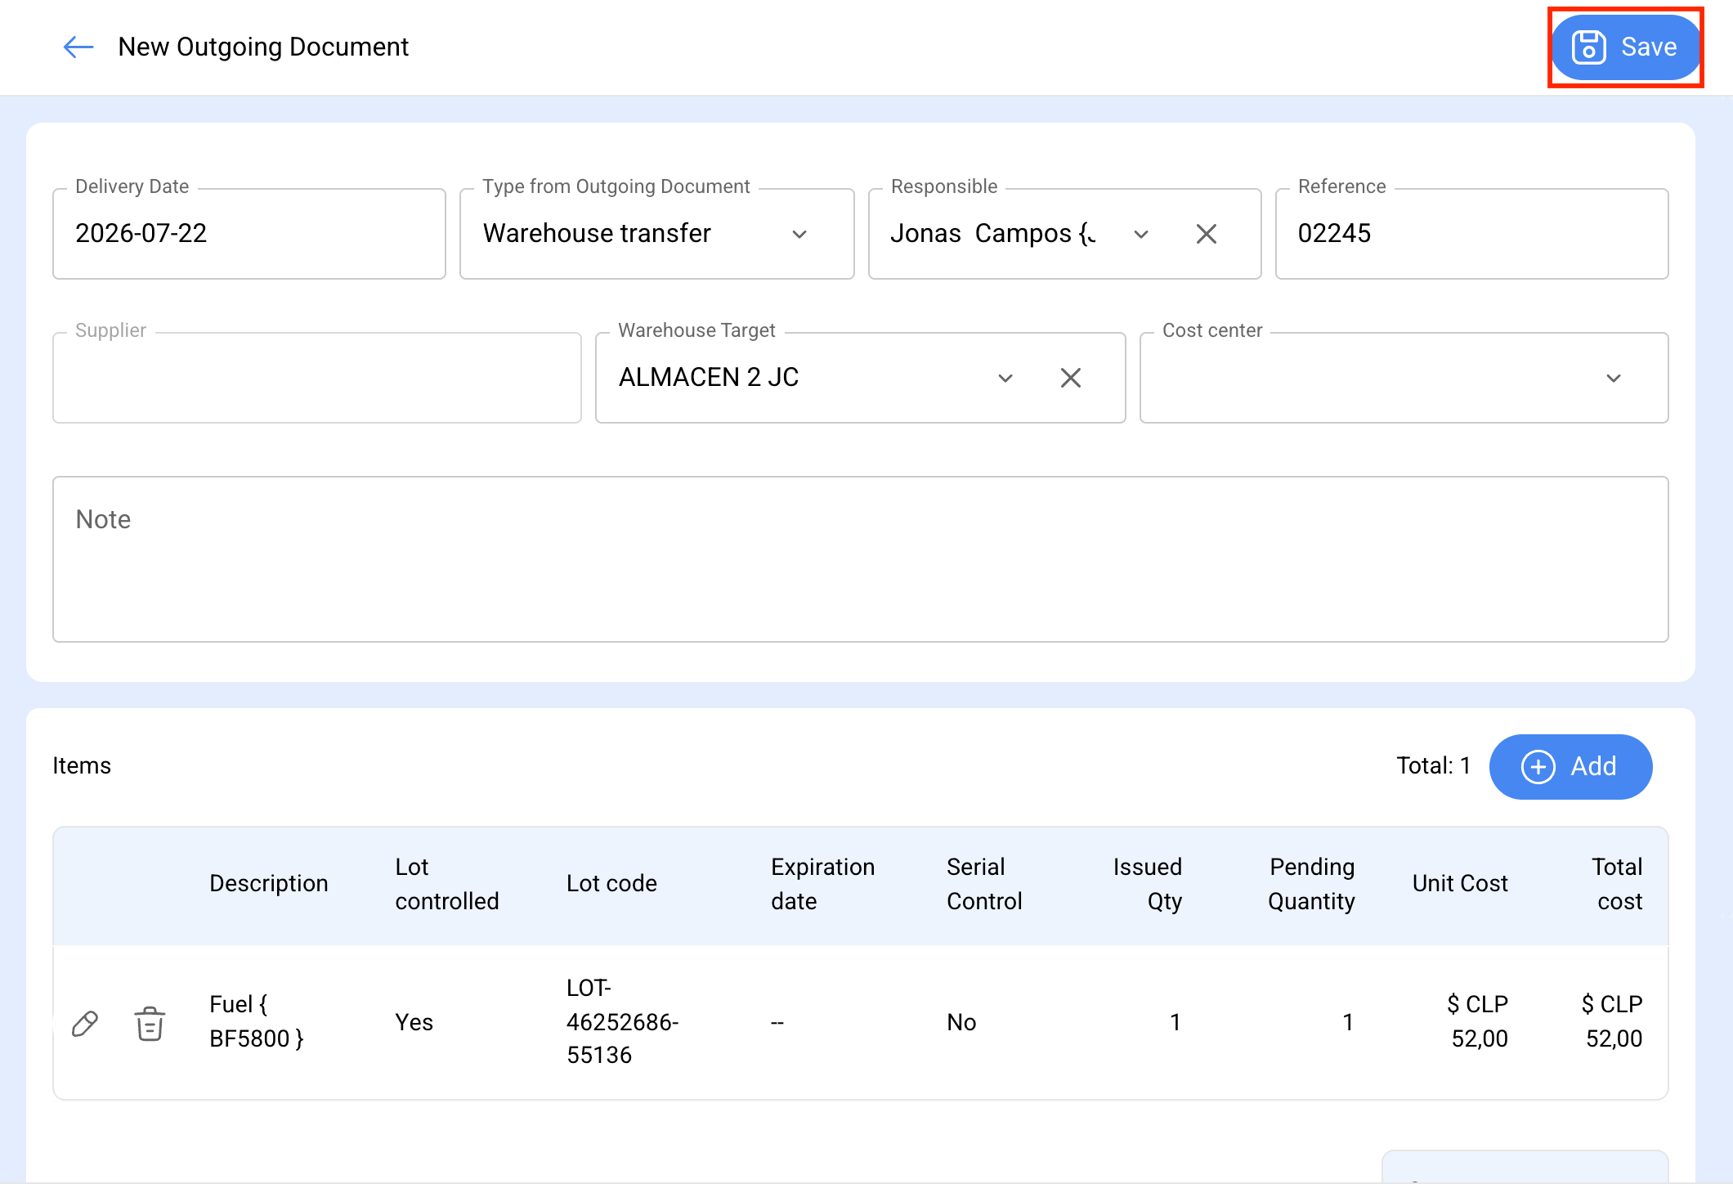Select the Unit Cost column header

1461,884
